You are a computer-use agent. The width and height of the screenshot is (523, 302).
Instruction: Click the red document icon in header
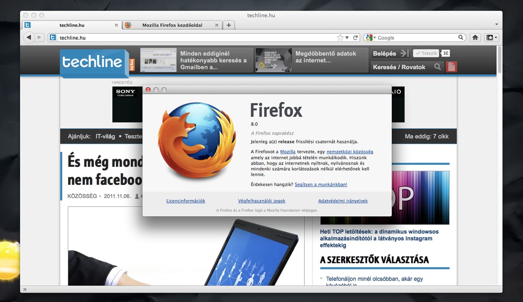[x=451, y=67]
